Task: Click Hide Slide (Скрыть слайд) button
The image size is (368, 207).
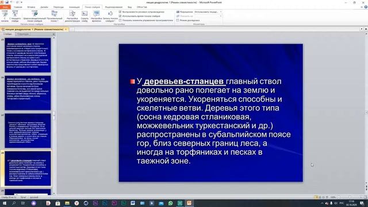Action: pos(85,16)
